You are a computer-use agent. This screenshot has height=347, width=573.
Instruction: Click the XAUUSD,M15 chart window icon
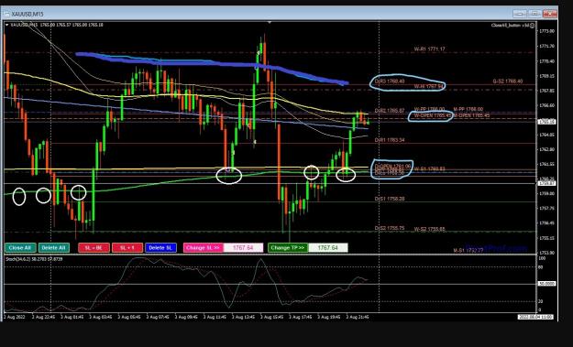6,14
